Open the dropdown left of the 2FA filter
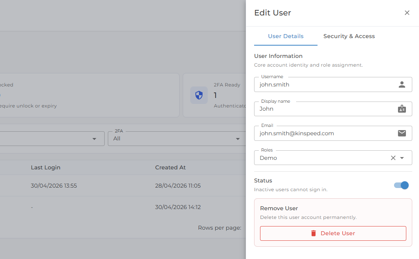Viewport: 419px width, 259px height. (x=52, y=138)
